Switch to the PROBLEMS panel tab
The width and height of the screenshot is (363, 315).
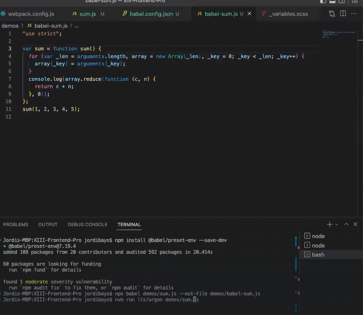pyautogui.click(x=16, y=225)
